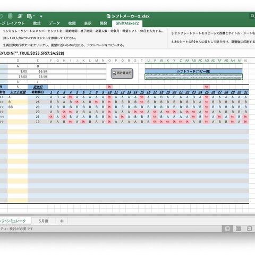Select column header AD
Screen dimensions: 255x255
[207, 61]
